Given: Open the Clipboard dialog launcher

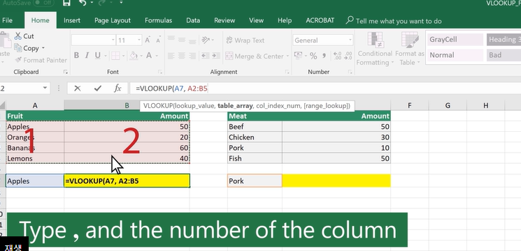Looking at the screenshot, I should point(66,72).
